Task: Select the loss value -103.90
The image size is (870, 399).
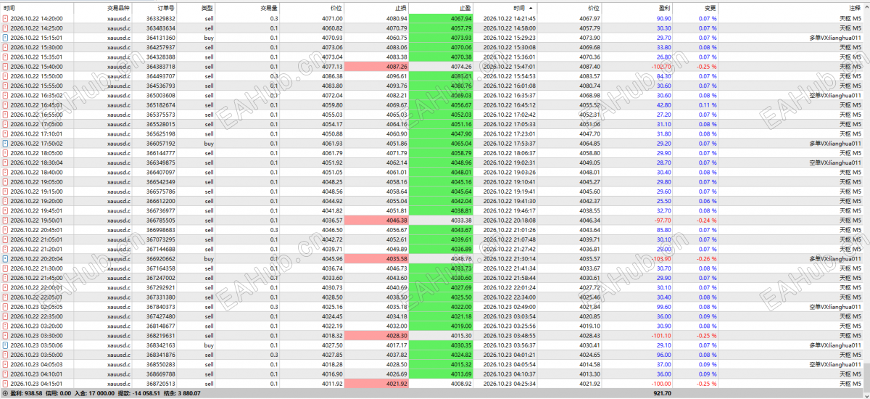Action: click(x=660, y=258)
